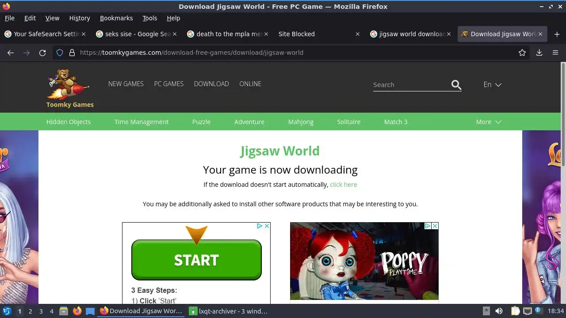Image resolution: width=566 pixels, height=318 pixels.
Task: Close the Poppy Playtime advertisement
Action: tap(435, 226)
